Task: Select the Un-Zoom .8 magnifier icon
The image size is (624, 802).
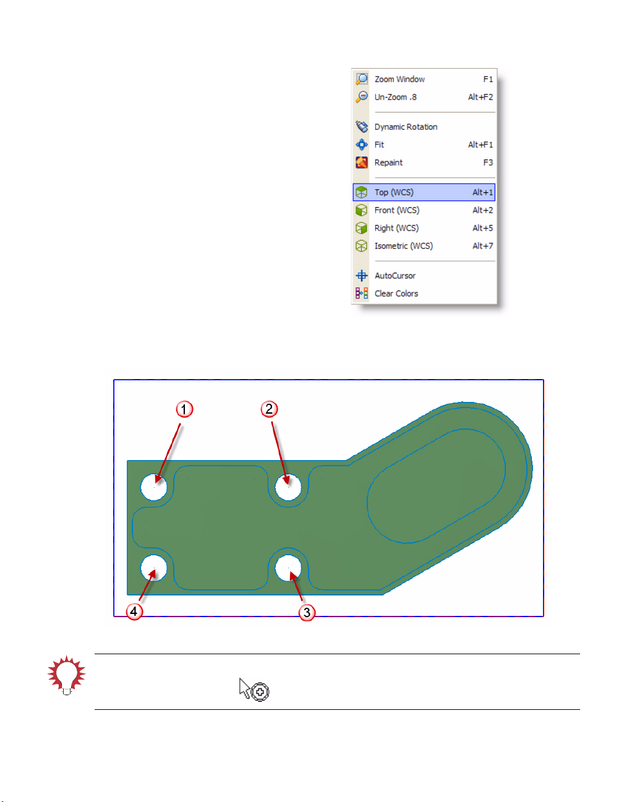Action: click(362, 97)
